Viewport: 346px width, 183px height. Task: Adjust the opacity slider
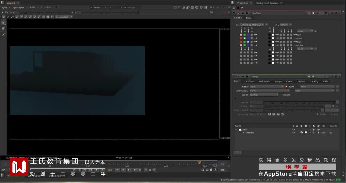coord(299,102)
